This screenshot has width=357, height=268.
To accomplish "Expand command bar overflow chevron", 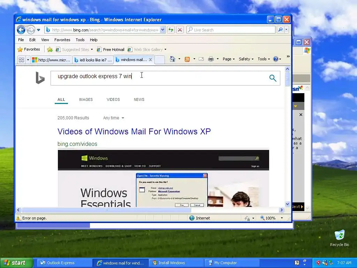I will coord(288,56).
